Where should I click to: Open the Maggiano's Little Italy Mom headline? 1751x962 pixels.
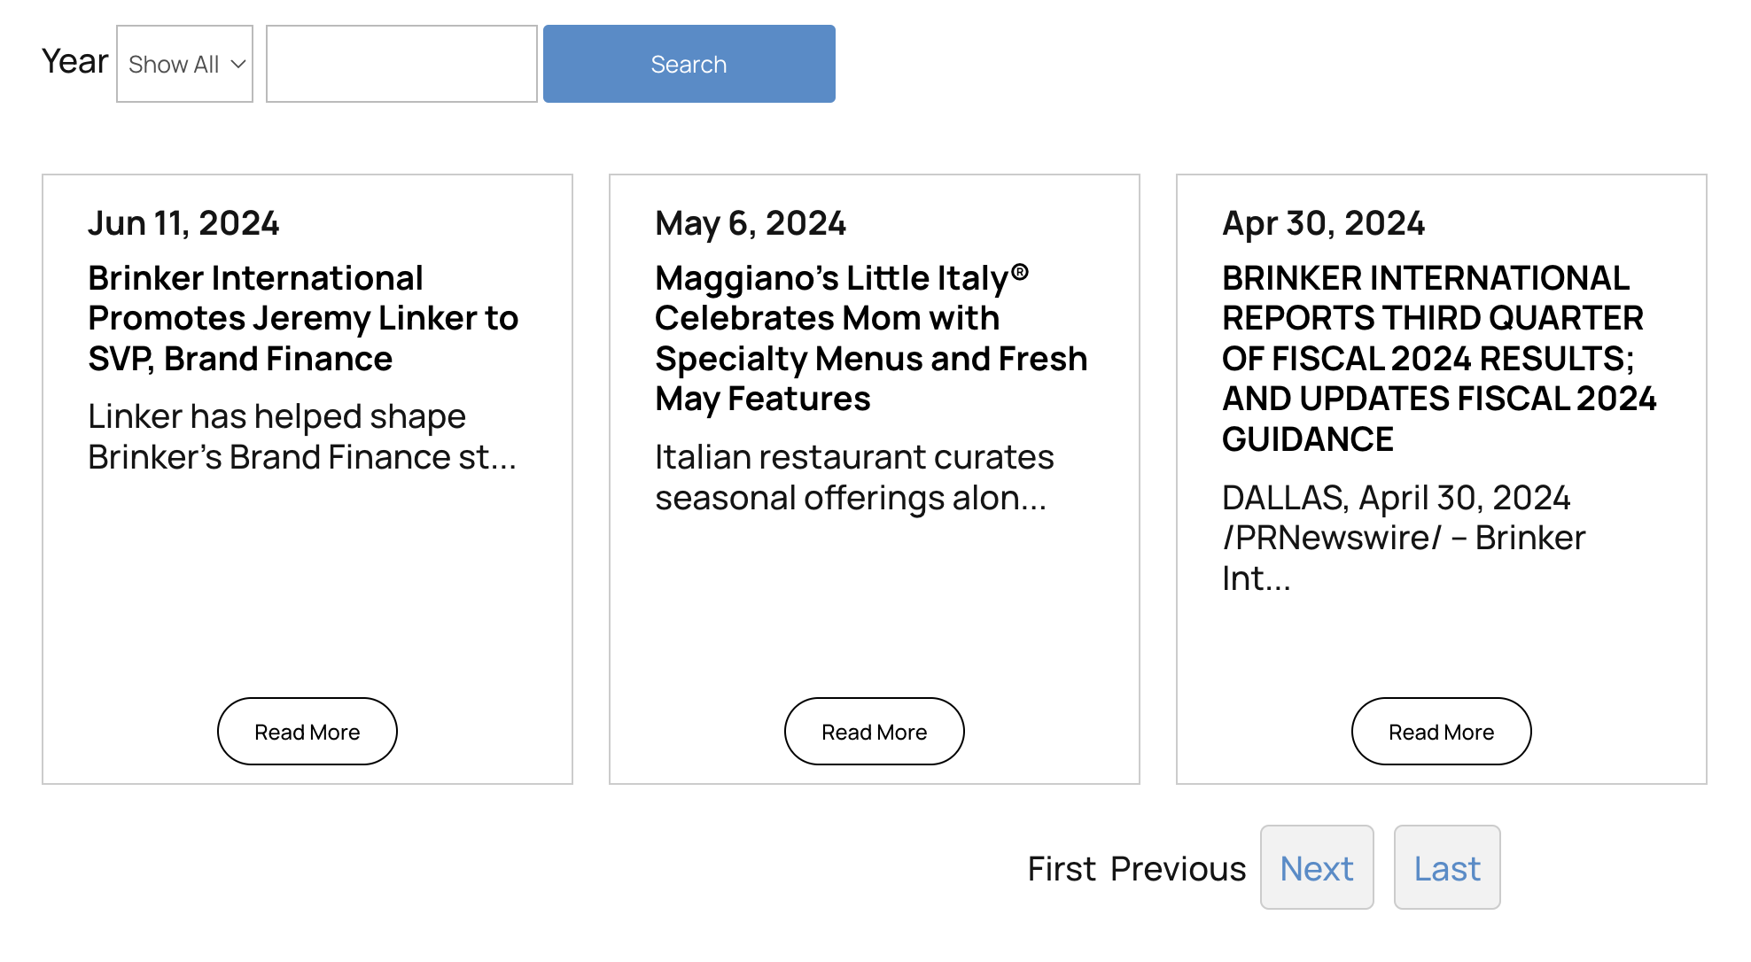870,337
